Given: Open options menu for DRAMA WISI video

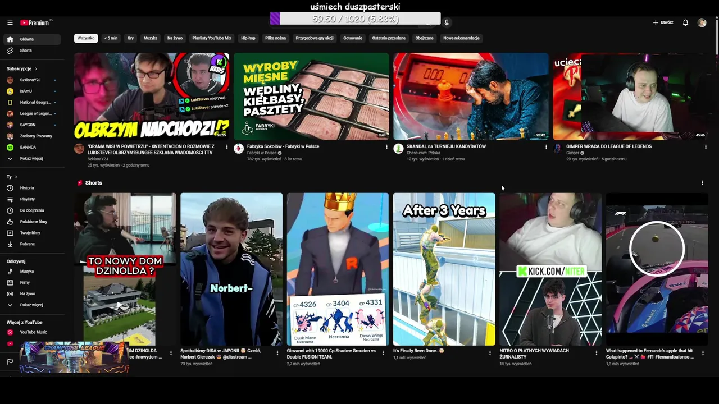Looking at the screenshot, I should click(x=227, y=147).
